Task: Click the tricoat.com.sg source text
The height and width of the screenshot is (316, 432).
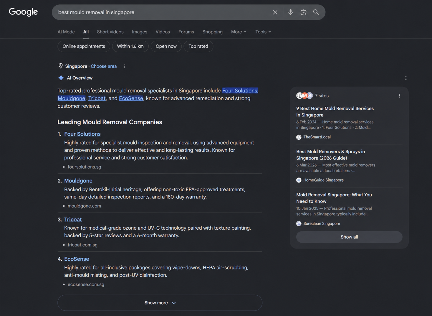Action: click(82, 245)
